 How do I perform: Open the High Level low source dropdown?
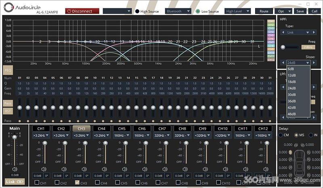237,11
